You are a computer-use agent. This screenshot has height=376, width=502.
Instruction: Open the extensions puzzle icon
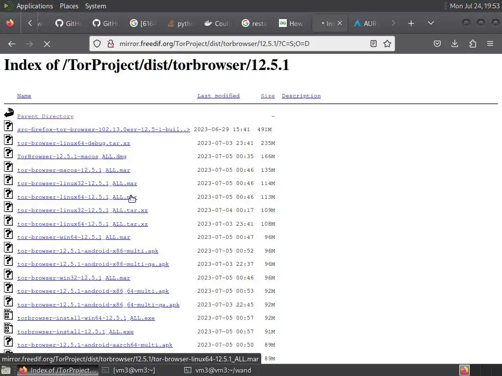tap(473, 44)
